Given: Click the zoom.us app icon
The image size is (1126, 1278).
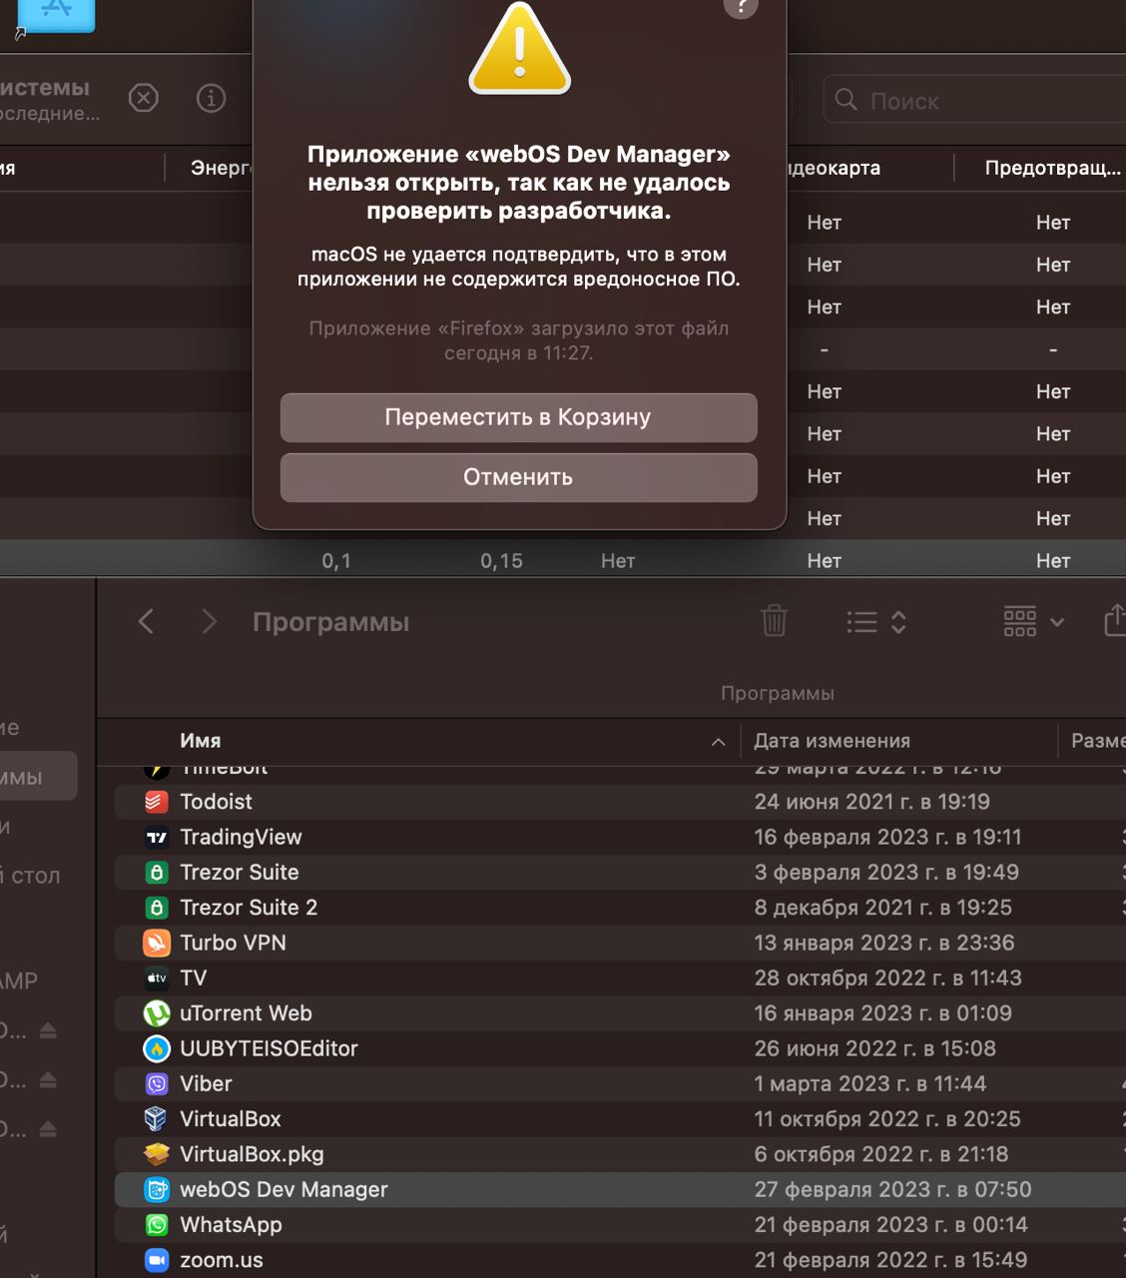Looking at the screenshot, I should [157, 1260].
